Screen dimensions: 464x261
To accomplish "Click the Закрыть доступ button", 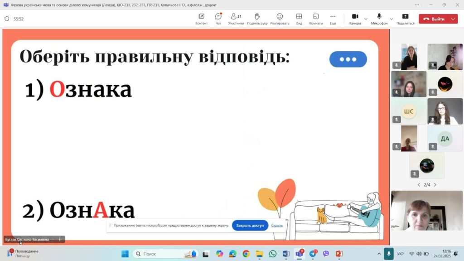I will [x=250, y=225].
